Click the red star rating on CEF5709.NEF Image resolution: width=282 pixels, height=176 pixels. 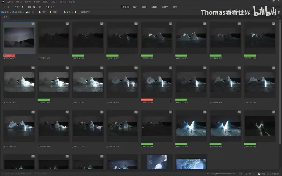9,56
